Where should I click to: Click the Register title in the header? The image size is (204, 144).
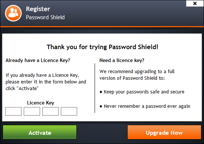(38, 9)
